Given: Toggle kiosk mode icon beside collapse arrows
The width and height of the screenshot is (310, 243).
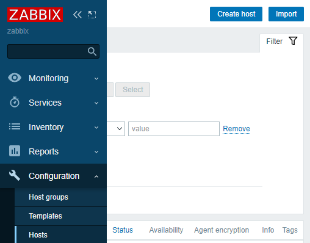Looking at the screenshot, I should pos(92,15).
